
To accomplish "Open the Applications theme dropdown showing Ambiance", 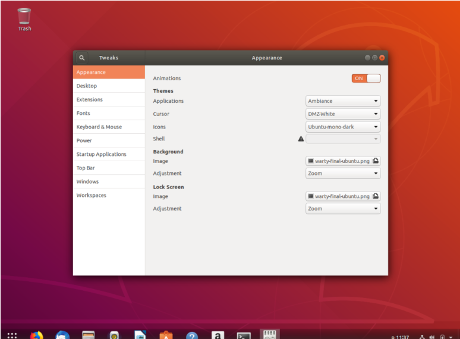I will point(343,101).
